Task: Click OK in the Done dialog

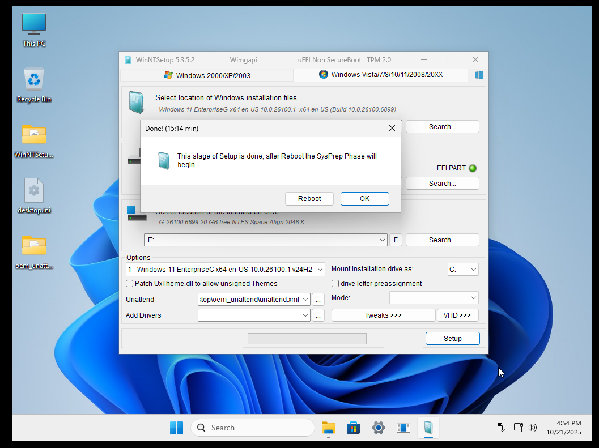Action: point(365,199)
